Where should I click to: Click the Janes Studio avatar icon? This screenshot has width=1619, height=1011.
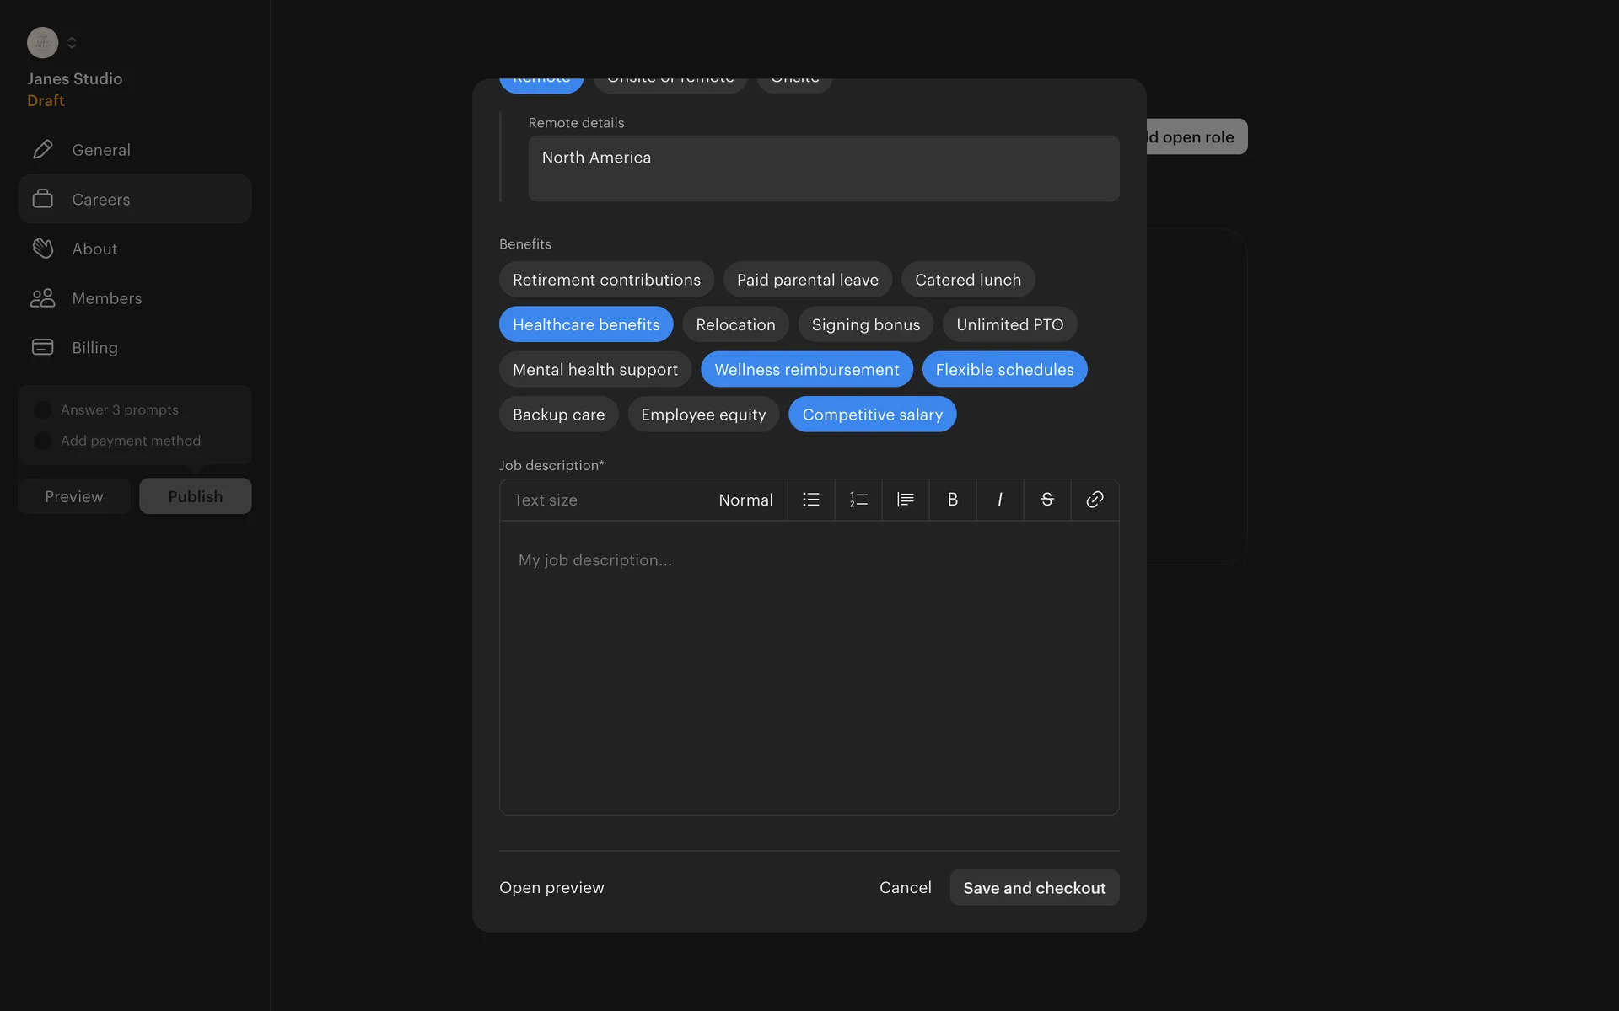tap(42, 43)
